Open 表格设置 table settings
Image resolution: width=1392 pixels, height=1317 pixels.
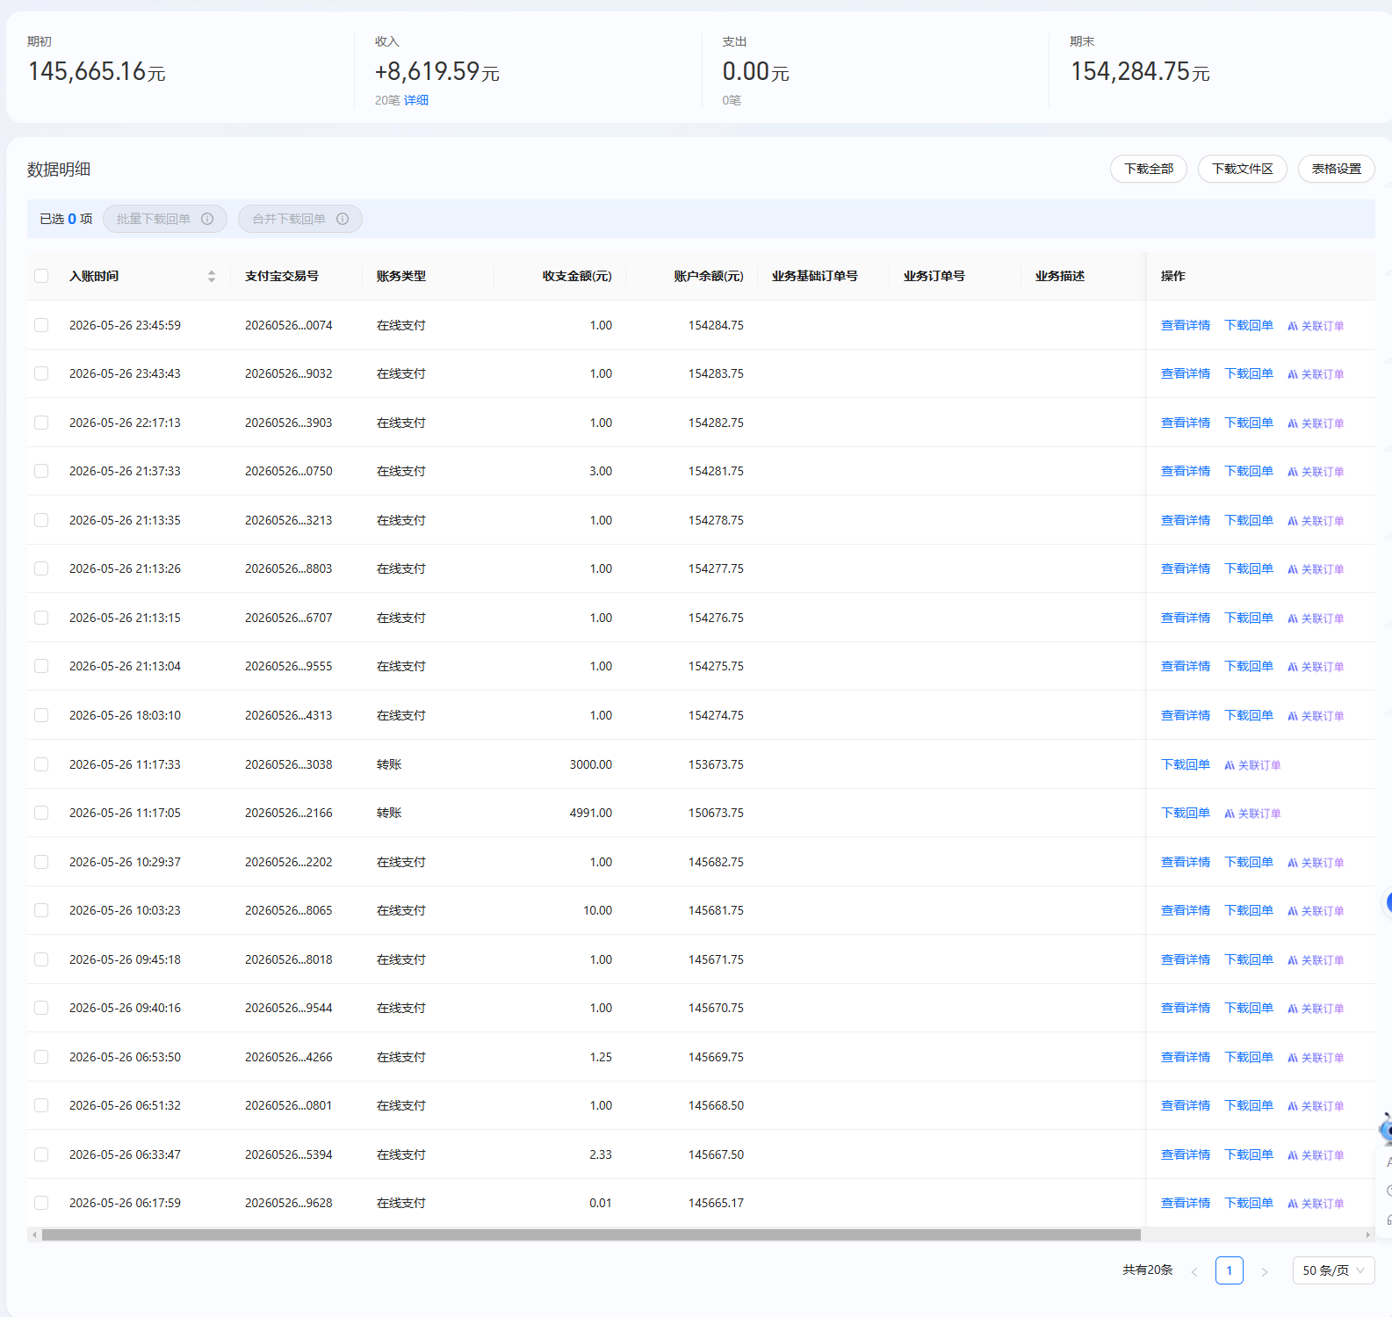pos(1337,169)
